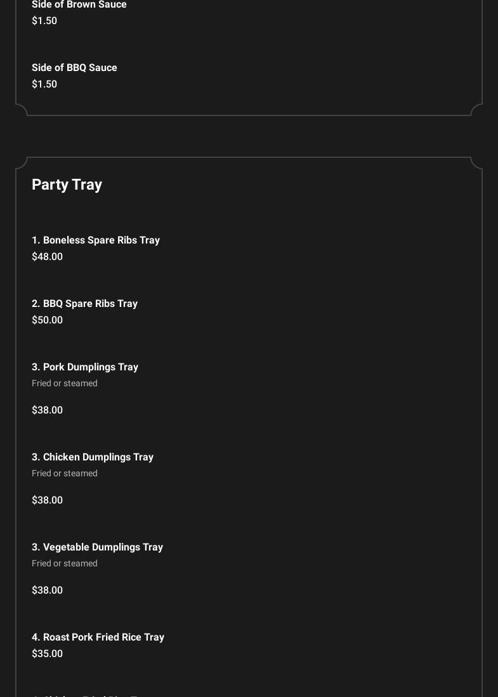Select the Vegetable Dumplings Tray item
Image resolution: width=498 pixels, height=697 pixels.
97,547
